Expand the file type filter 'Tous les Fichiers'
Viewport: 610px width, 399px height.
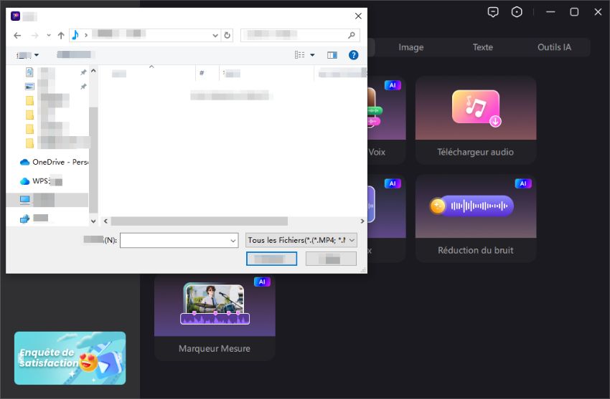(x=301, y=241)
